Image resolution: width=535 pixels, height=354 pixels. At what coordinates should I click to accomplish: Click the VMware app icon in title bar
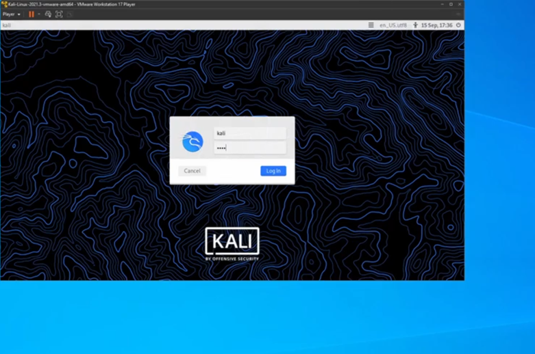point(4,4)
